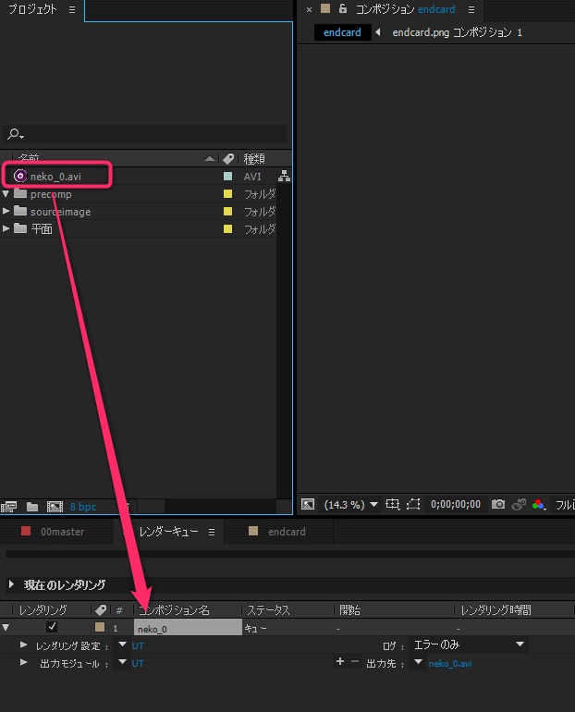
Task: Expand the precomp folder
Action: click(6, 194)
